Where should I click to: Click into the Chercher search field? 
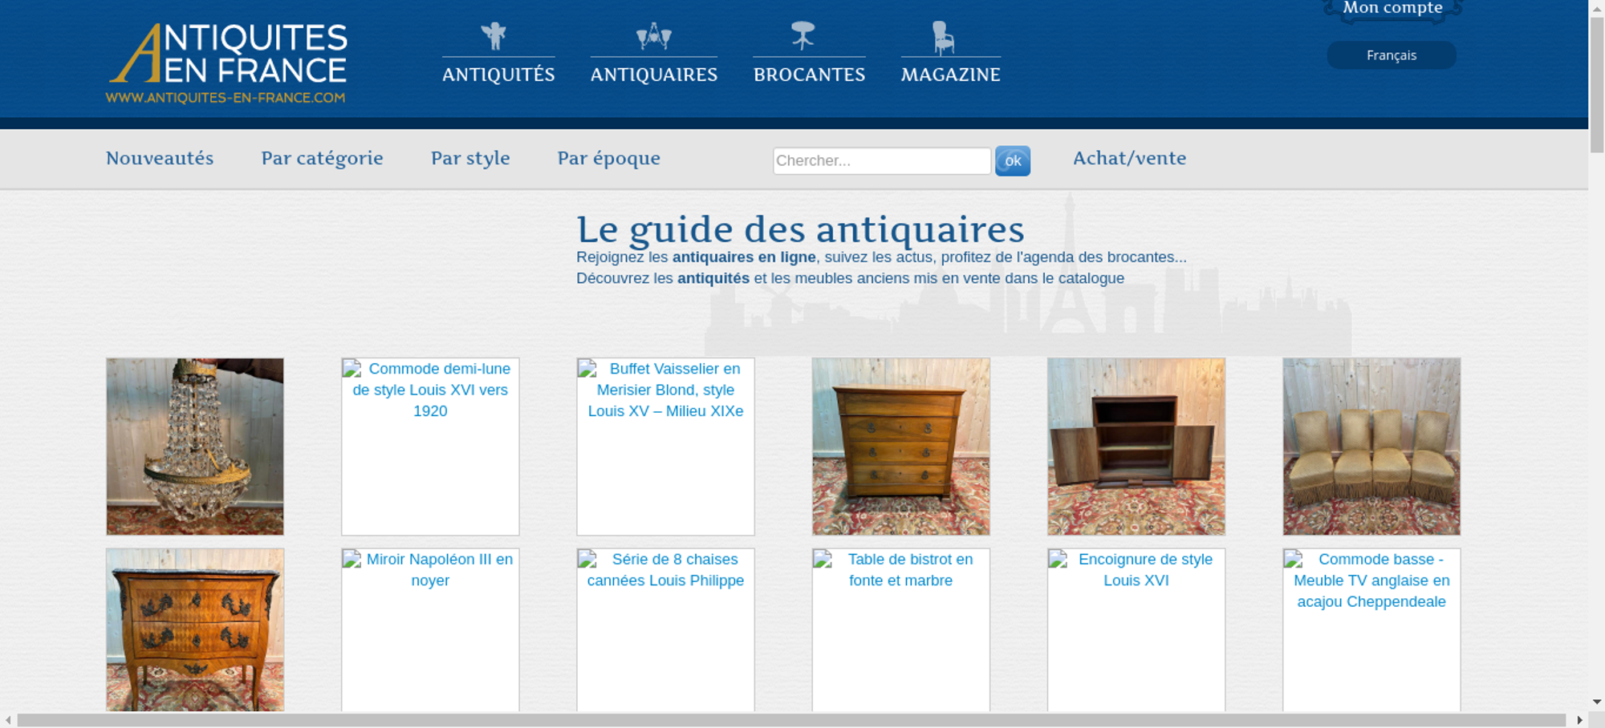click(881, 160)
